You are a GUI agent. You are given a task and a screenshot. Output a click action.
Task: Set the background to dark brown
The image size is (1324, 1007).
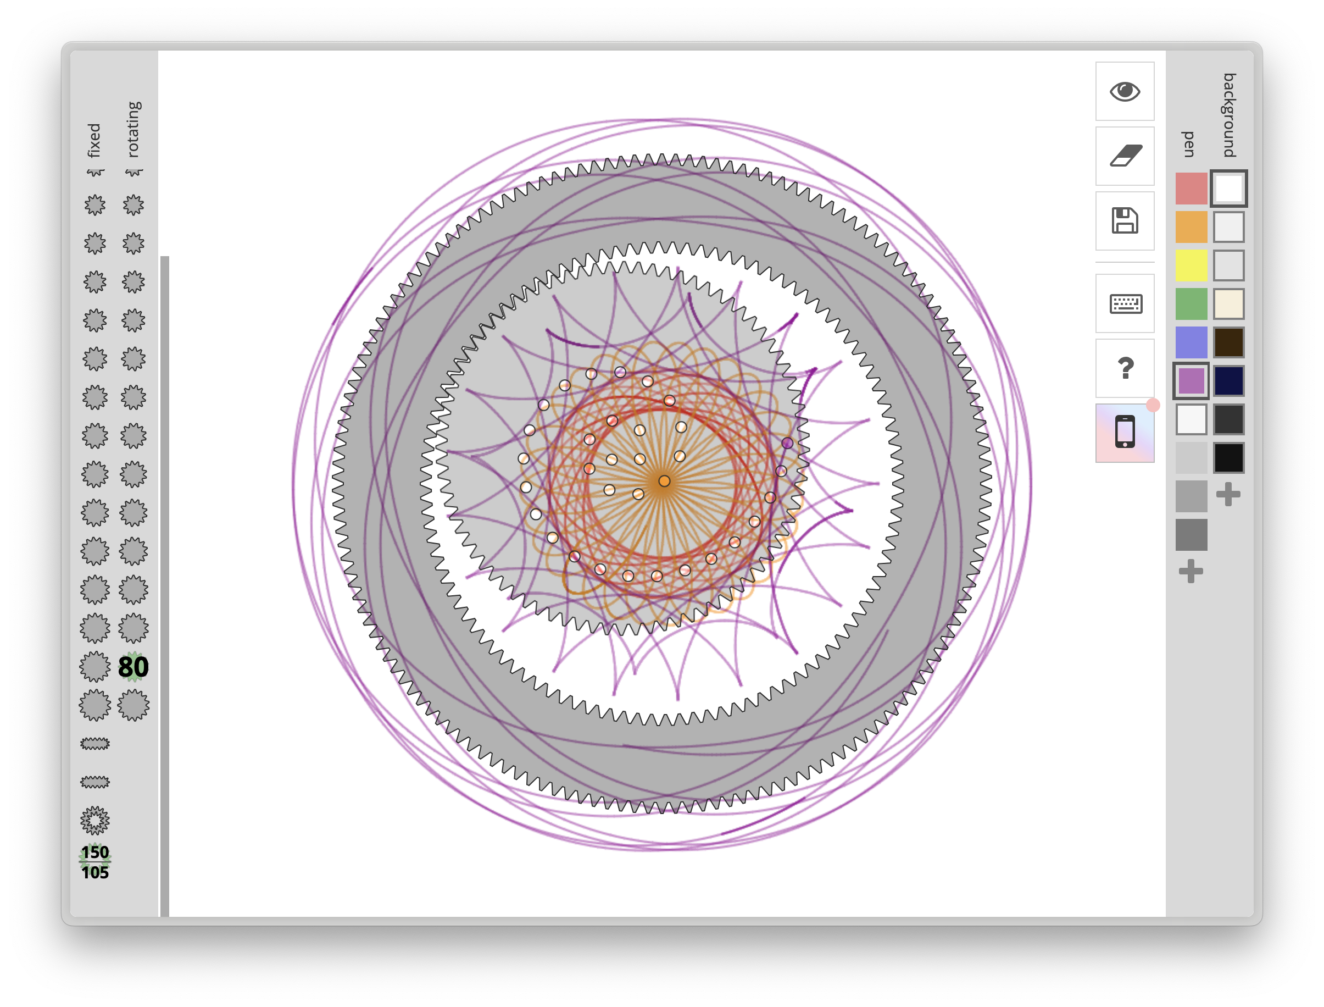click(x=1228, y=342)
